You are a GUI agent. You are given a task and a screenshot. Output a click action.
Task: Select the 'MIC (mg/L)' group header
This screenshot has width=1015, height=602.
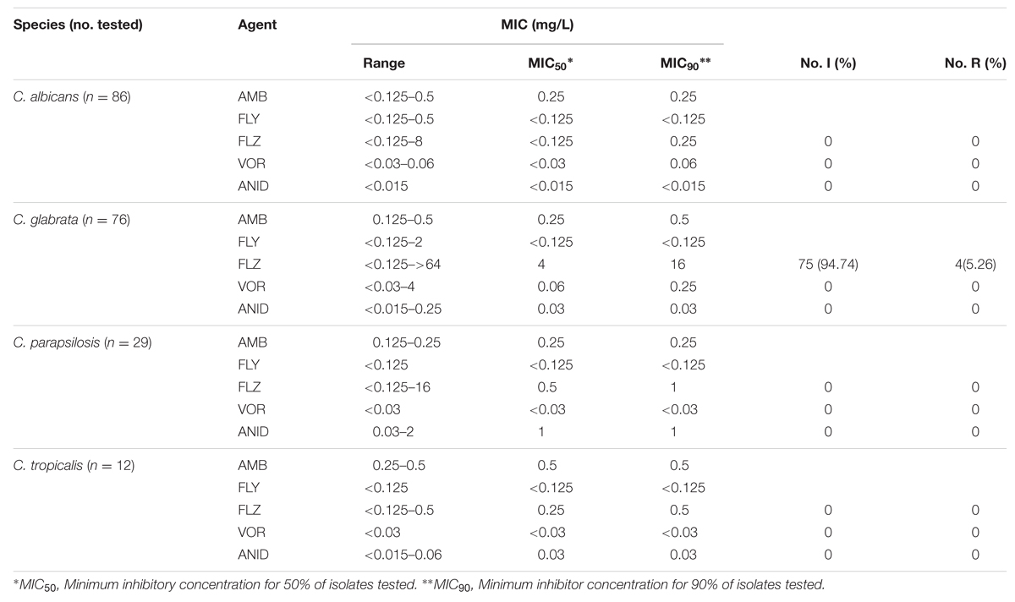[537, 25]
